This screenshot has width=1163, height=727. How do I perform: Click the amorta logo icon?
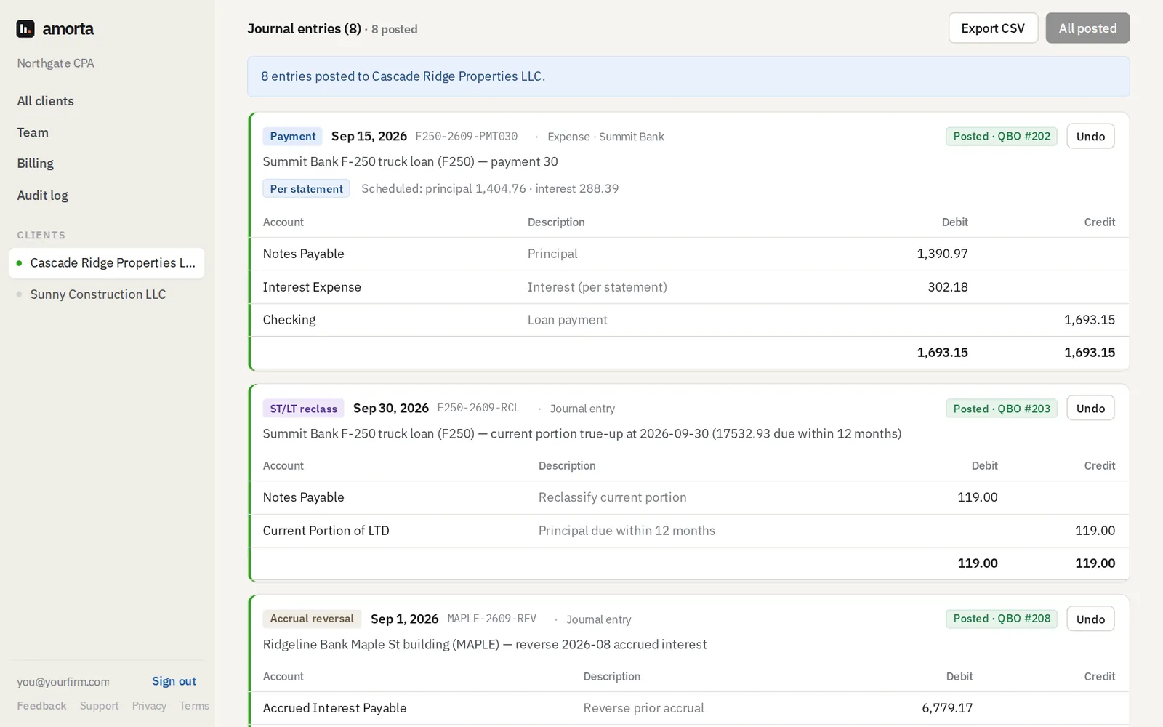click(x=25, y=29)
